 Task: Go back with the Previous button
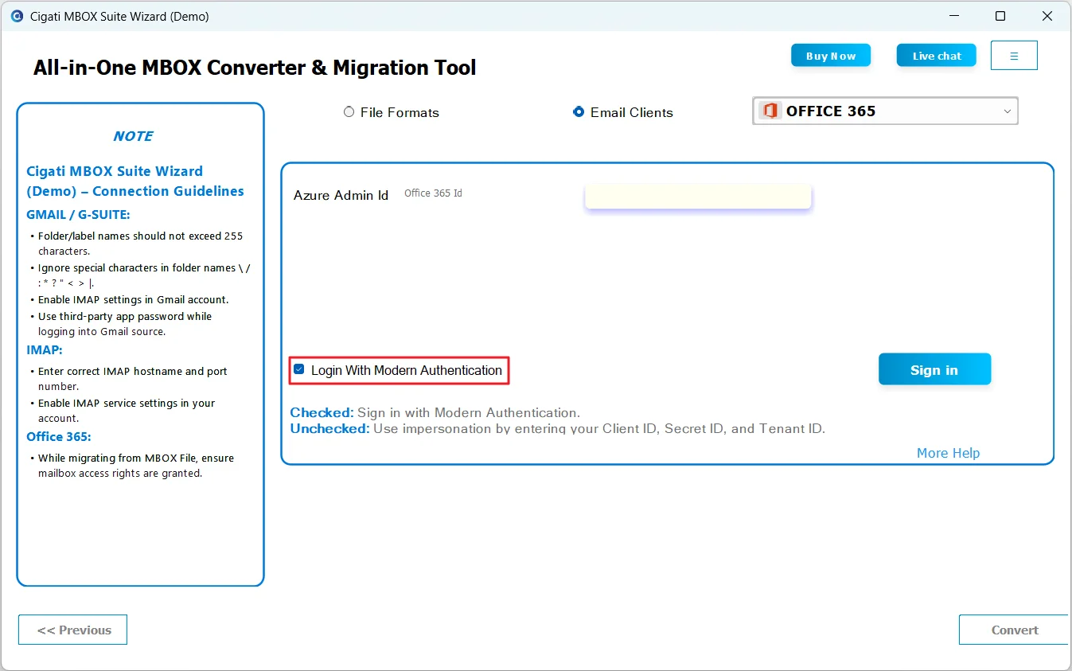(x=72, y=630)
